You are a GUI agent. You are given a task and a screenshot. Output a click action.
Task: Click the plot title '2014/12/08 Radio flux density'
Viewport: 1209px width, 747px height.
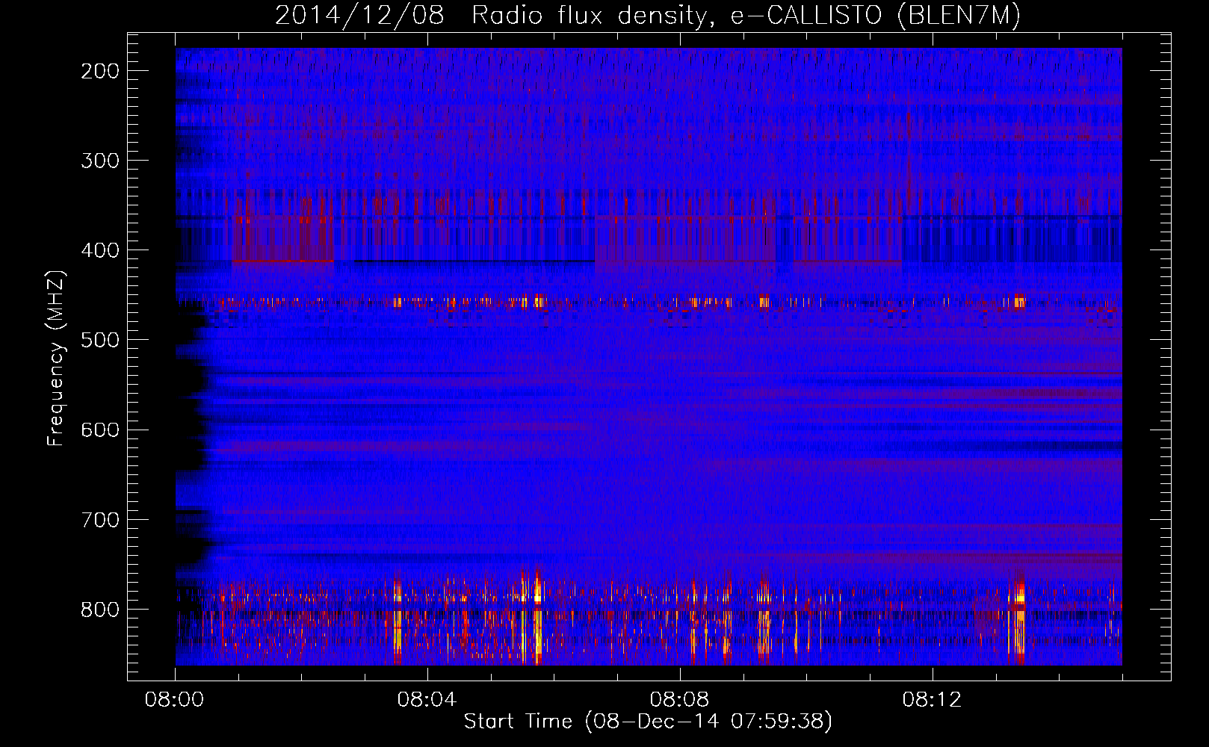648,16
